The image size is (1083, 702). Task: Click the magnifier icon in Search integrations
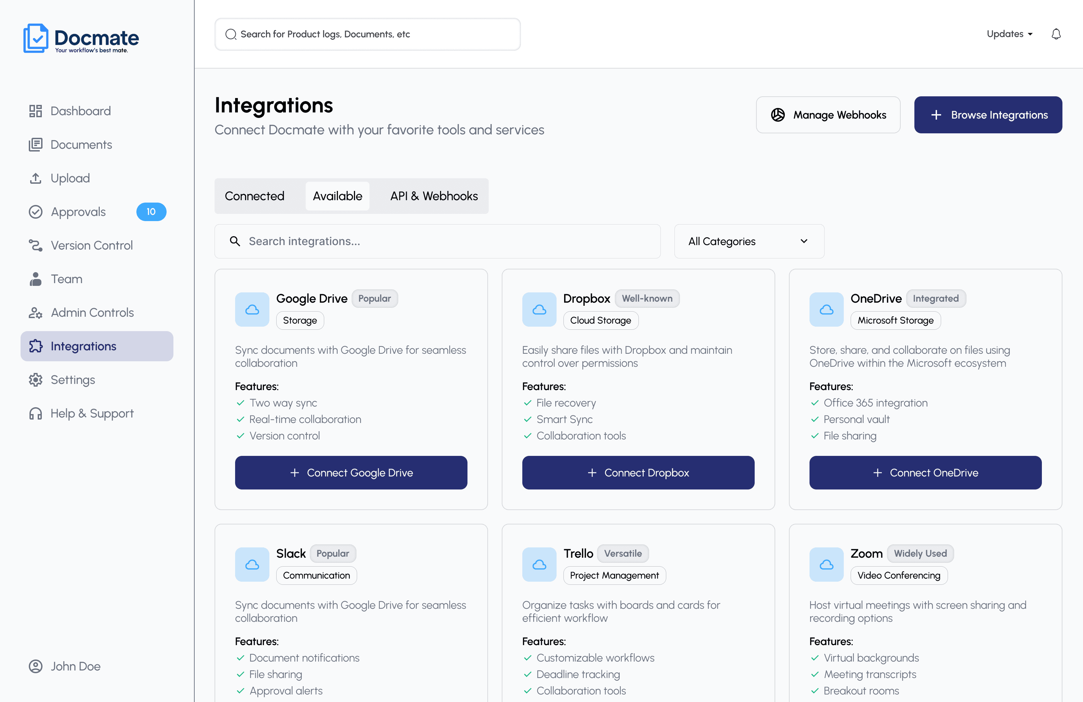click(x=235, y=241)
